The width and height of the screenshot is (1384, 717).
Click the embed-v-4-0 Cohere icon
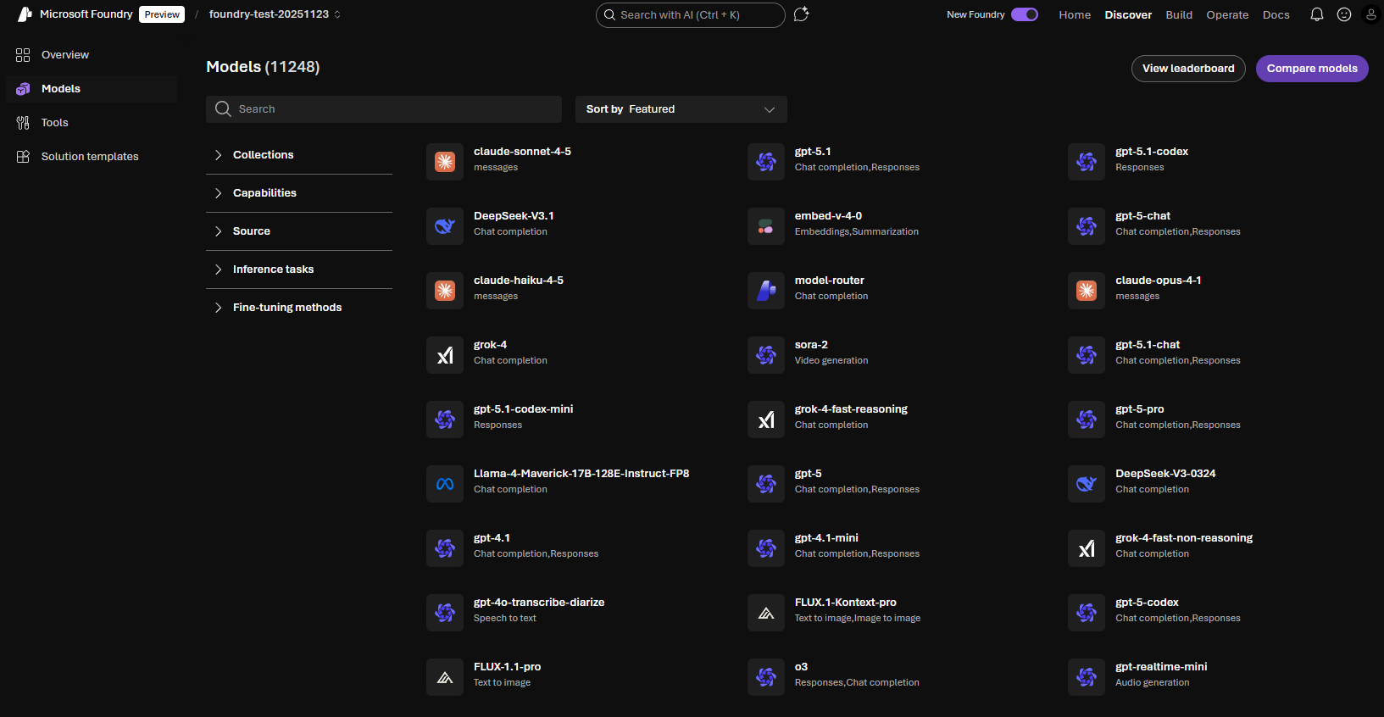pos(766,226)
